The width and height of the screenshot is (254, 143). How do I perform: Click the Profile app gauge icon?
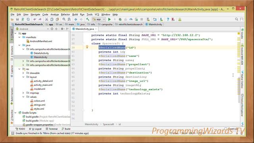tap(131, 19)
